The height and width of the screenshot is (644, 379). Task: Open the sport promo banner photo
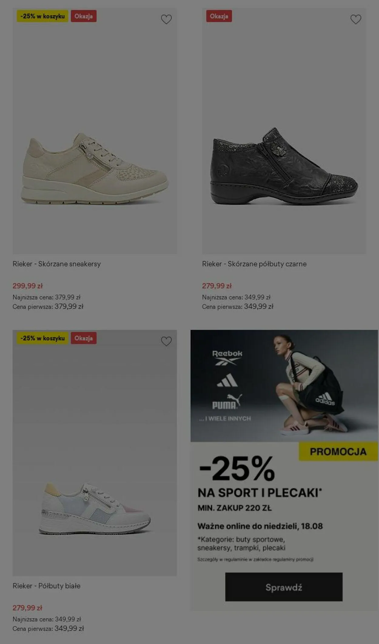[284, 386]
